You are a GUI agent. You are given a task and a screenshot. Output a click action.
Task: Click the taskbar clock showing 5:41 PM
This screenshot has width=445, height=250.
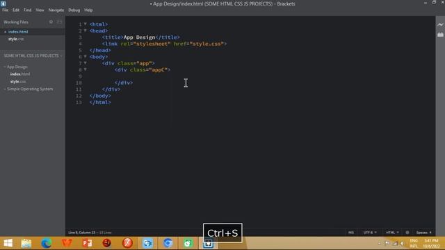[x=431, y=243]
